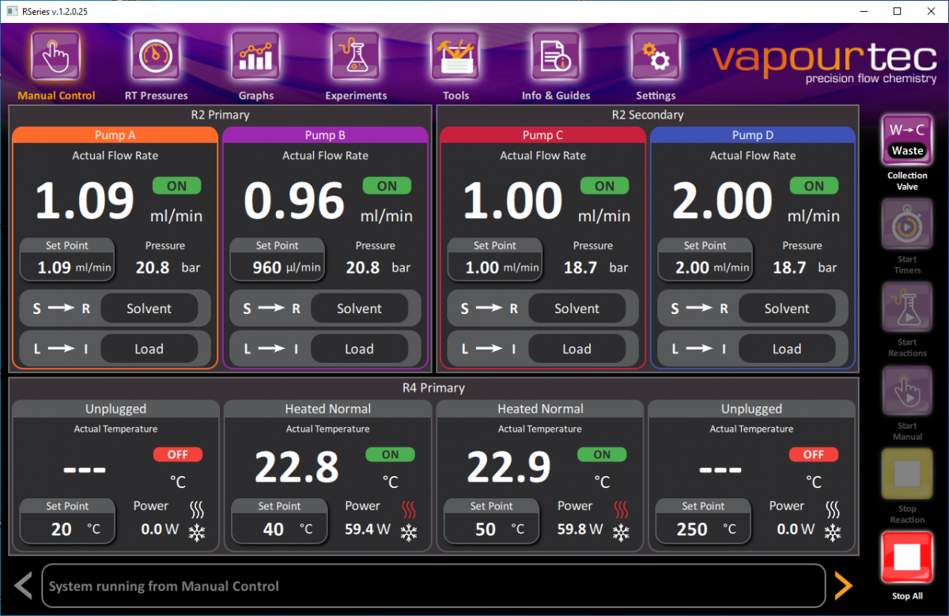The width and height of the screenshot is (949, 616).
Task: Go back using the left status arrow
Action: [x=22, y=586]
